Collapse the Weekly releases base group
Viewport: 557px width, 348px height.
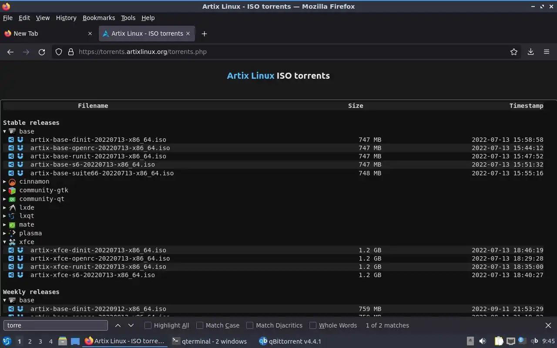tap(5, 300)
